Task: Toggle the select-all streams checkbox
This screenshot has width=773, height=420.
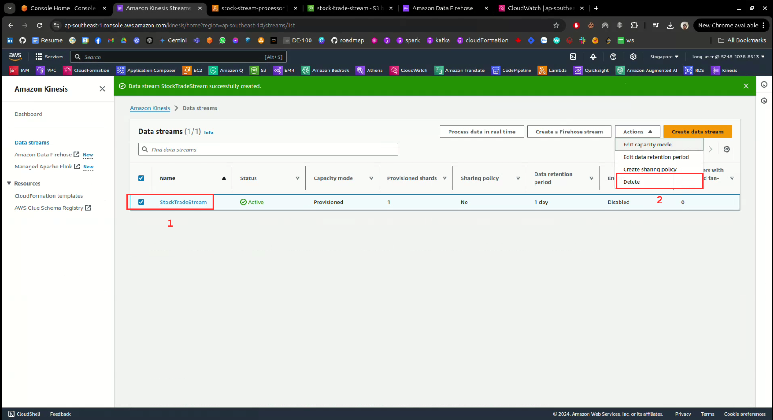Action: 141,178
